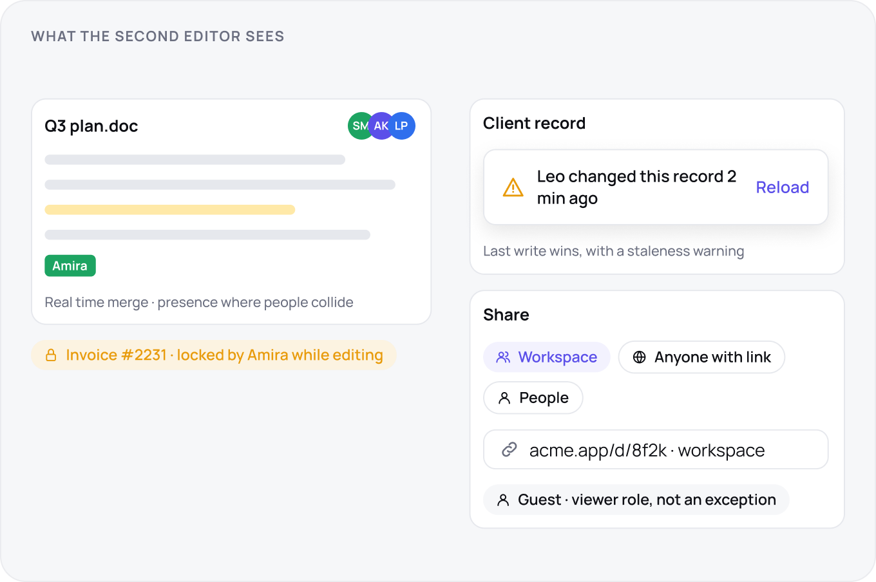Click the LP presence avatar

tap(402, 126)
